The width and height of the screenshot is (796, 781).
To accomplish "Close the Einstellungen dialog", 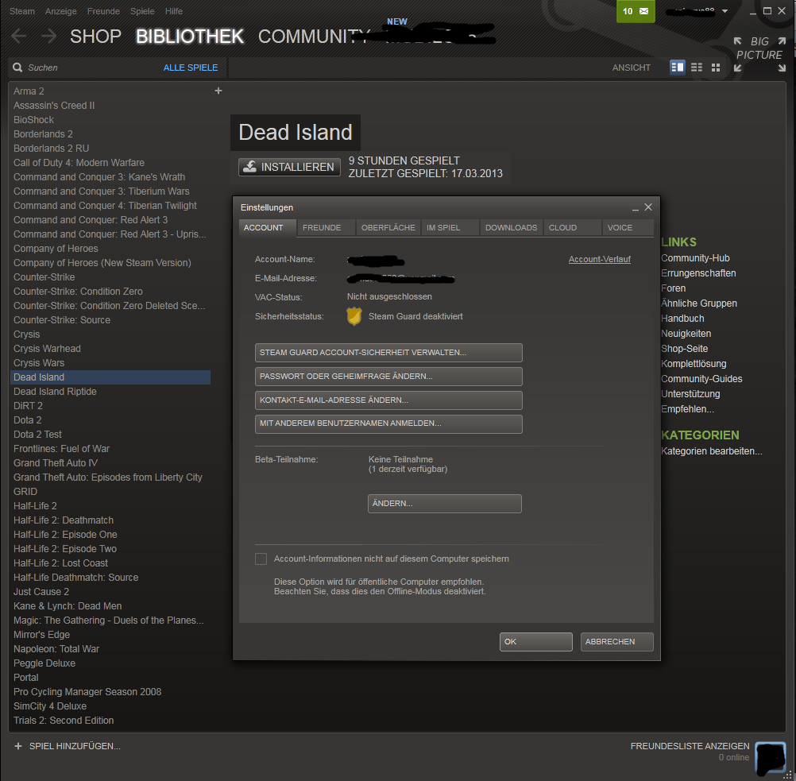I will pyautogui.click(x=648, y=207).
